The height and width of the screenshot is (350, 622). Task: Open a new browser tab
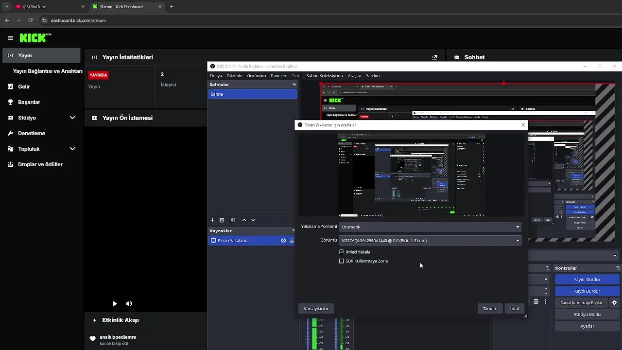pos(172,6)
